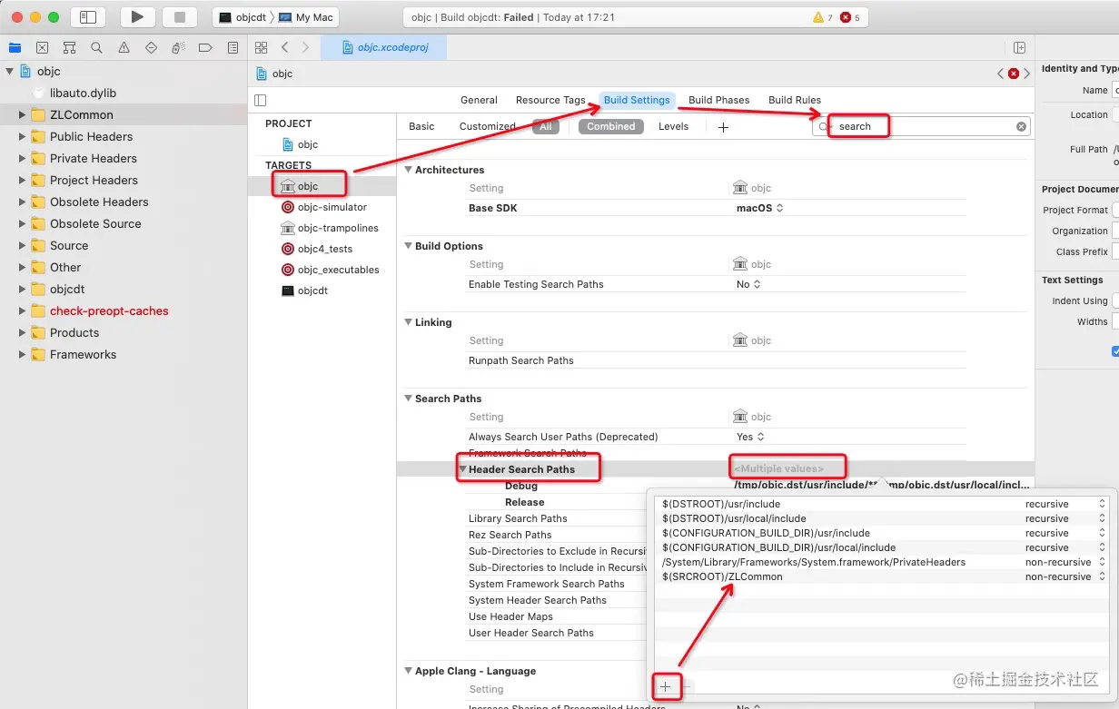Switch to Combined view

point(610,127)
